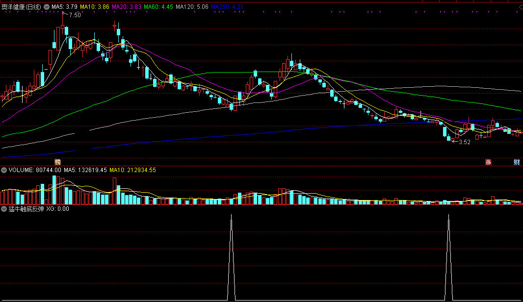
Task: Click the VOLUME: 80744.00 readout
Action: pos(35,170)
